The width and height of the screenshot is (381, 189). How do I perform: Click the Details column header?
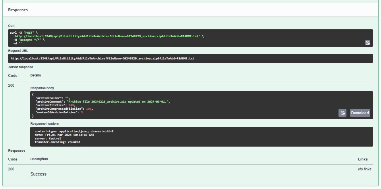pyautogui.click(x=35, y=75)
